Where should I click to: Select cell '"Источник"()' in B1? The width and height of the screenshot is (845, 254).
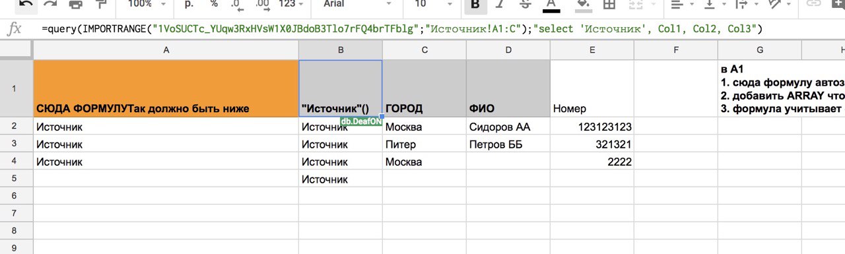click(340, 88)
